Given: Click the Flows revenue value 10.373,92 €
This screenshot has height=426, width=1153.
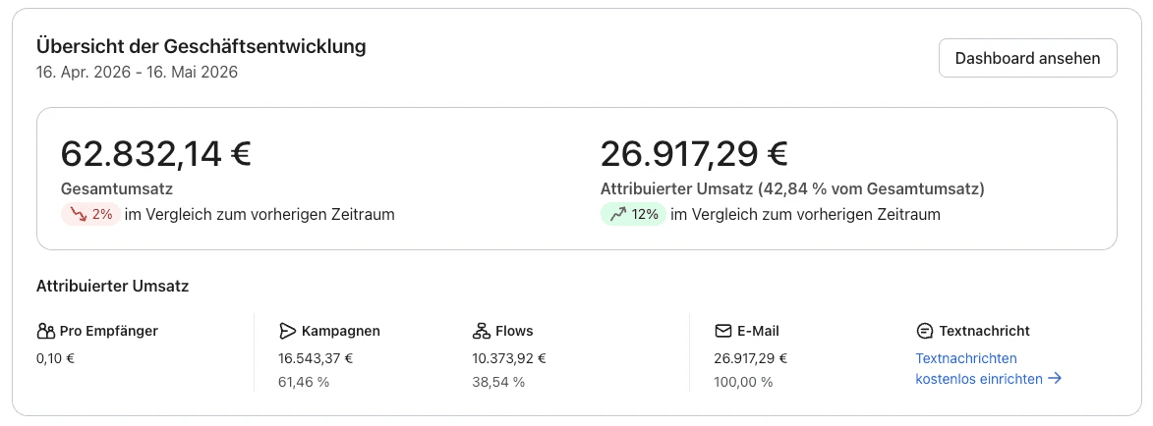Looking at the screenshot, I should (509, 358).
